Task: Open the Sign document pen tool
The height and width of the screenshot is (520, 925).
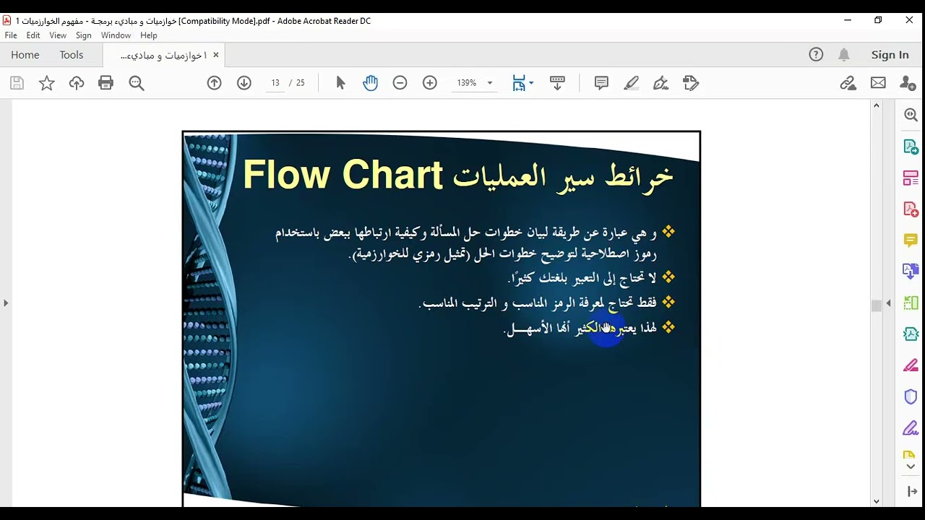Action: tap(661, 83)
